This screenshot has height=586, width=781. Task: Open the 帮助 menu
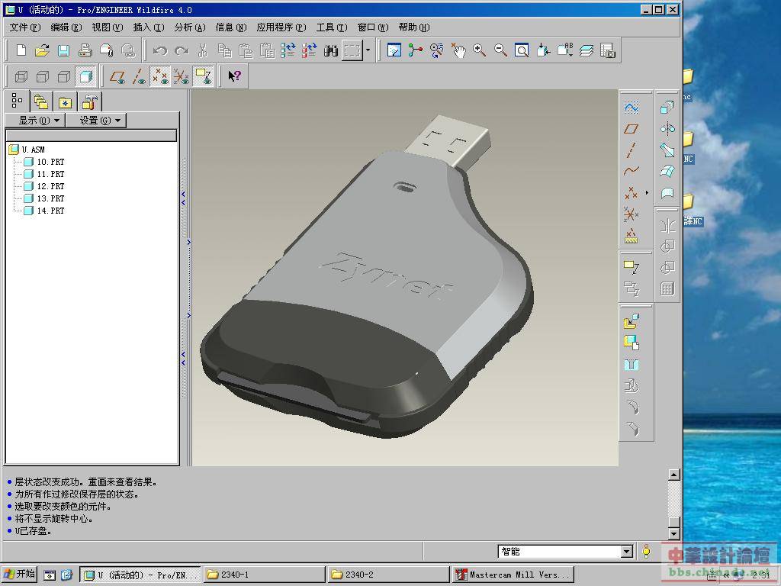(414, 27)
